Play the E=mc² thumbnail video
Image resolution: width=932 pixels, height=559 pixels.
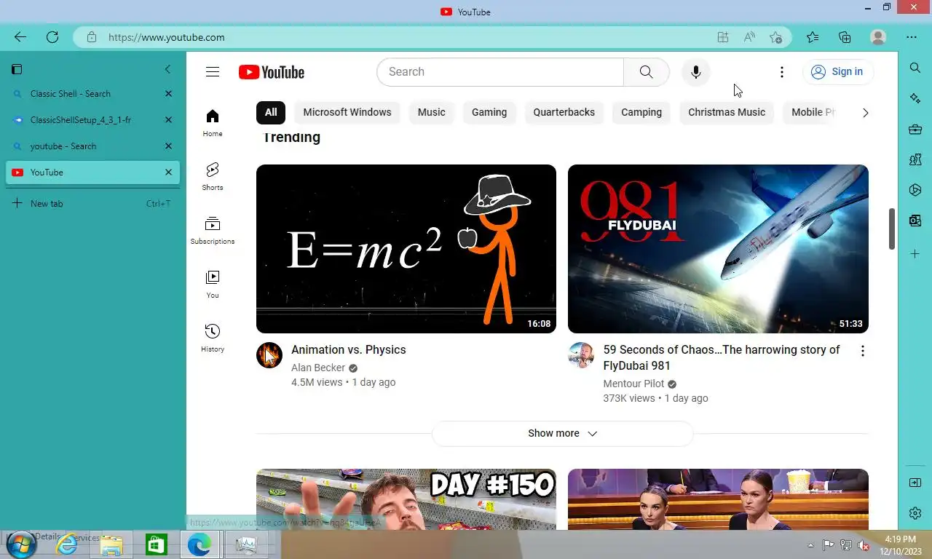406,249
